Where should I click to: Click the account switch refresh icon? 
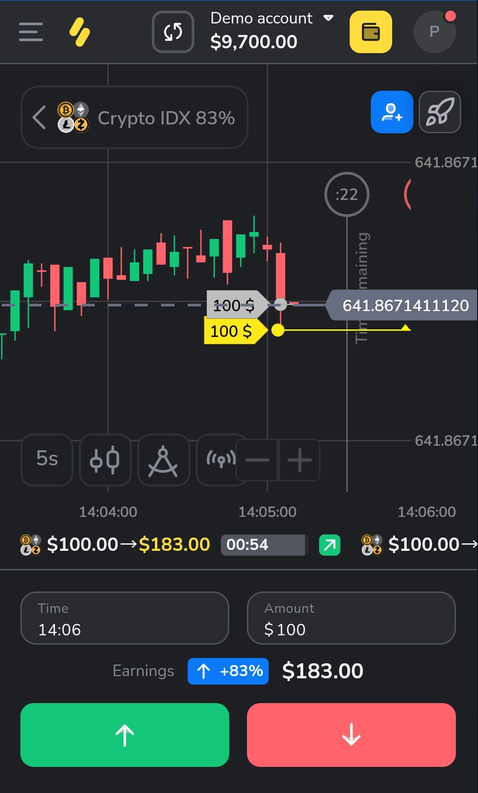[x=173, y=32]
